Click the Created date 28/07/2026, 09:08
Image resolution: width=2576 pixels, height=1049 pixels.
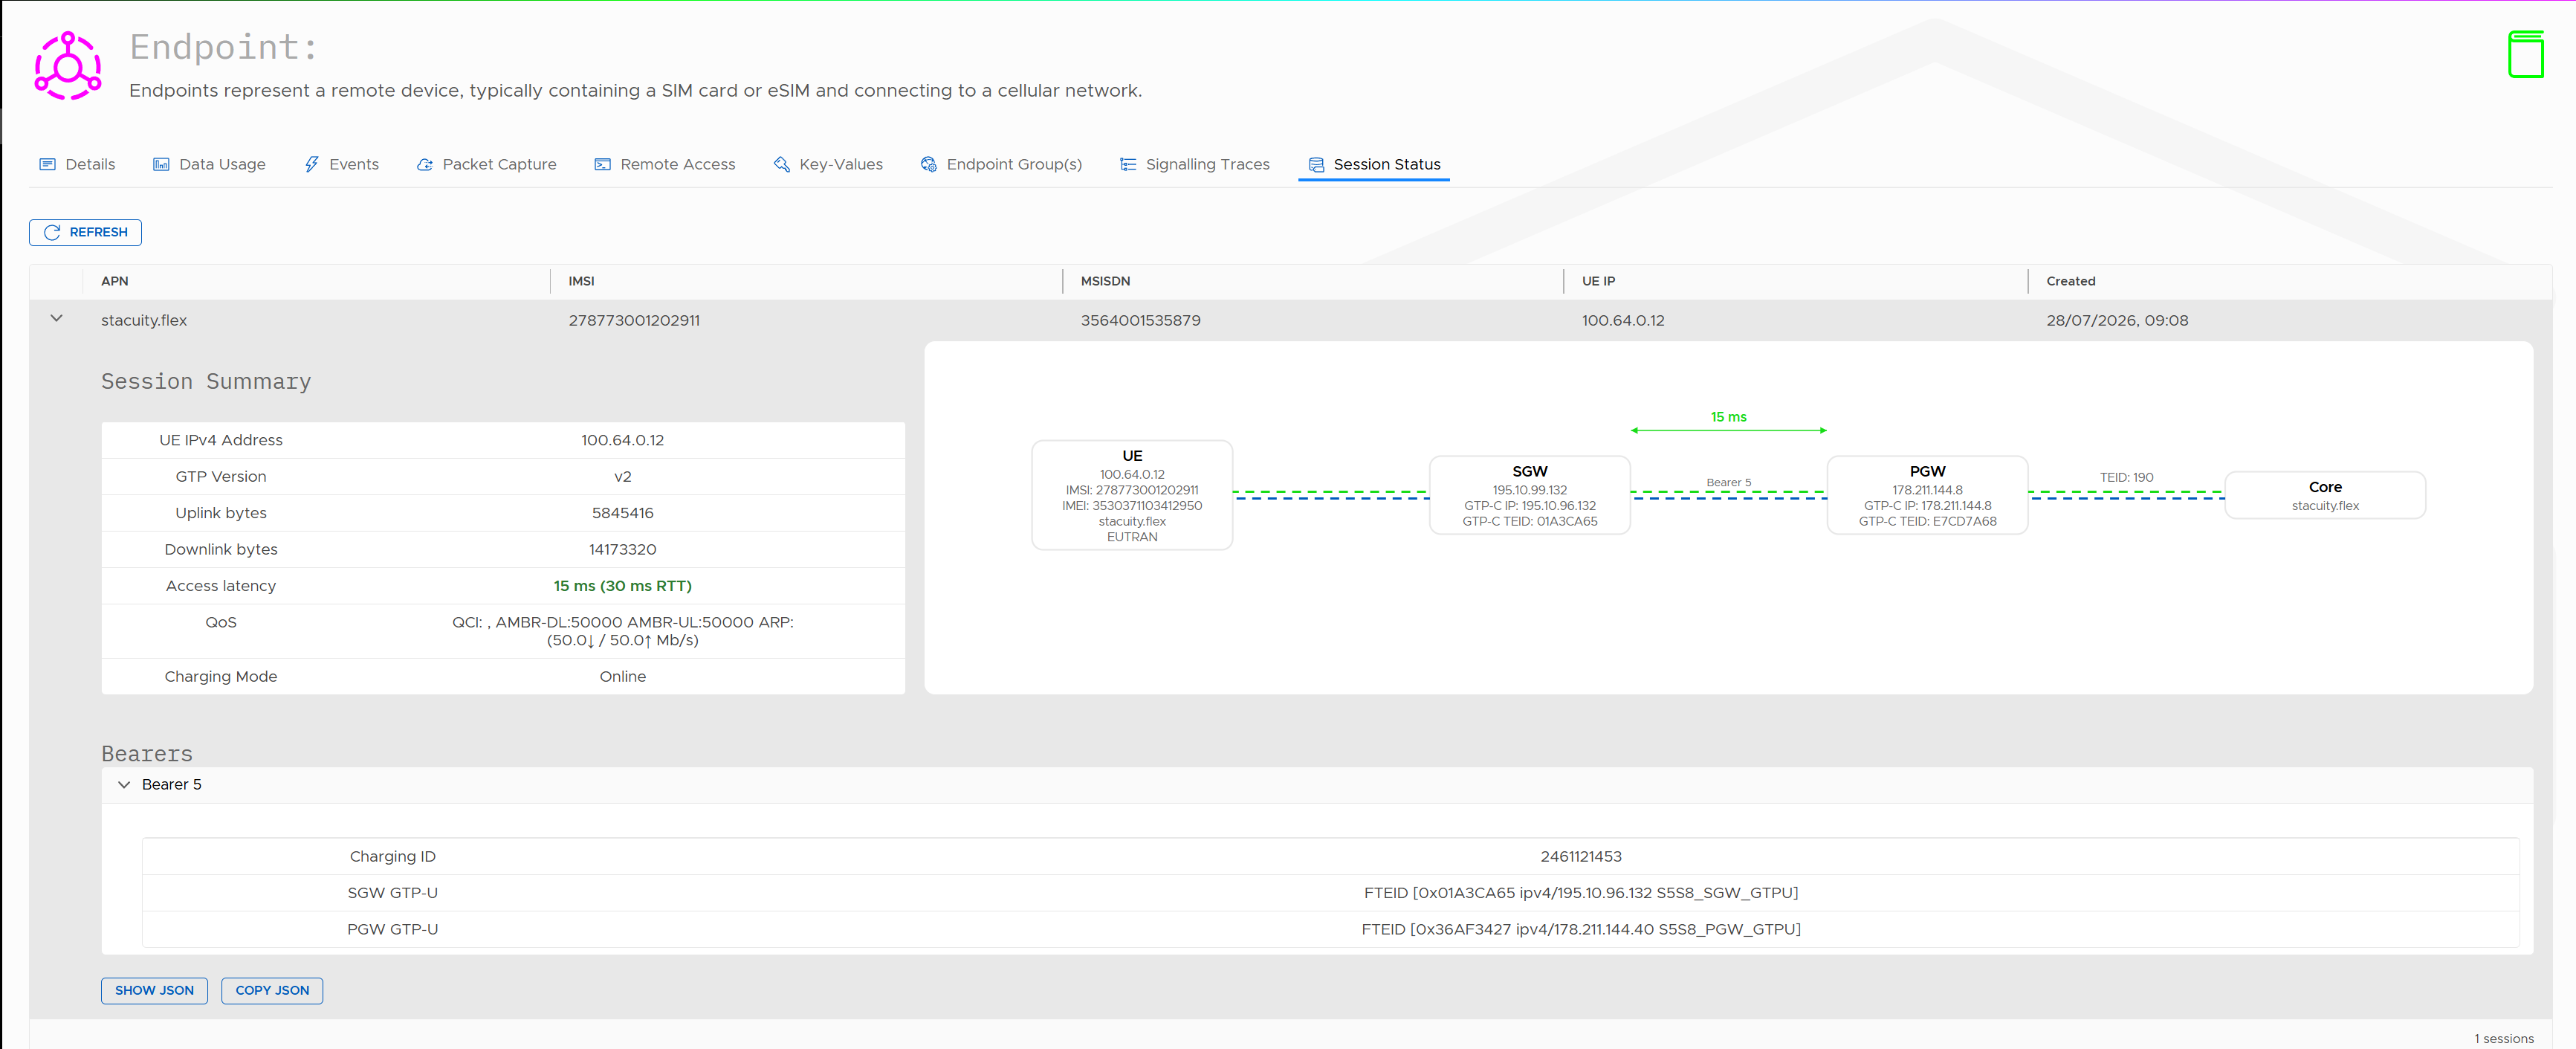(2117, 320)
